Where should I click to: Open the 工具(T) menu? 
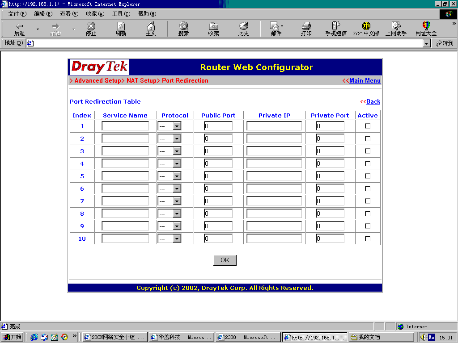121,14
